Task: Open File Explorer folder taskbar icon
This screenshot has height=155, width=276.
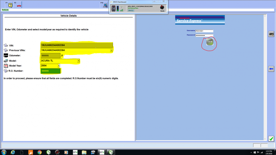Action: tap(84, 152)
